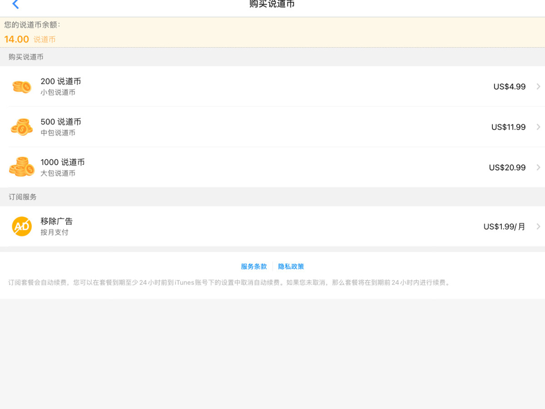545x409 pixels.
Task: Open the 隐私政策 privacy policy link
Action: tap(291, 266)
